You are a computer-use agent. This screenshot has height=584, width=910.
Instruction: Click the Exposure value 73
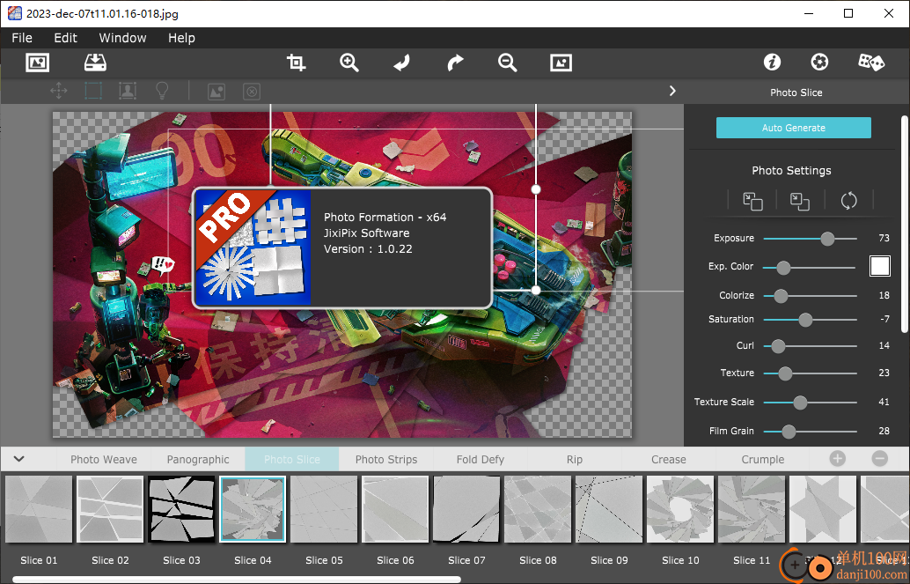(x=884, y=238)
